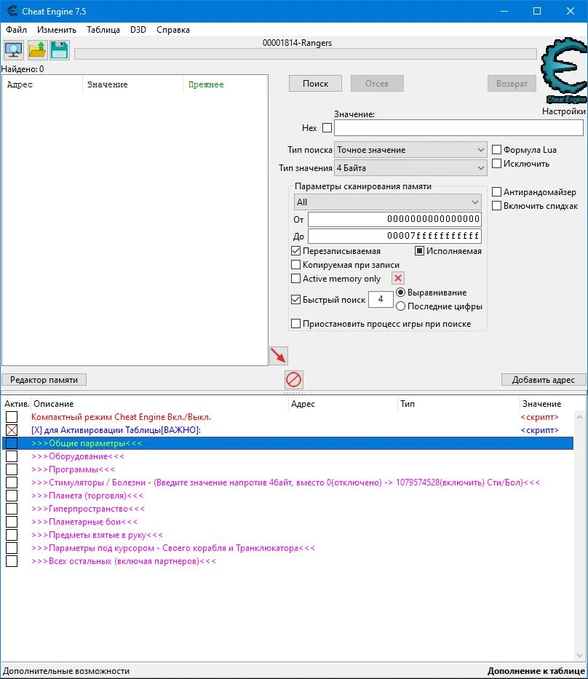Click Cheat Engine title bar app icon

(x=12, y=11)
